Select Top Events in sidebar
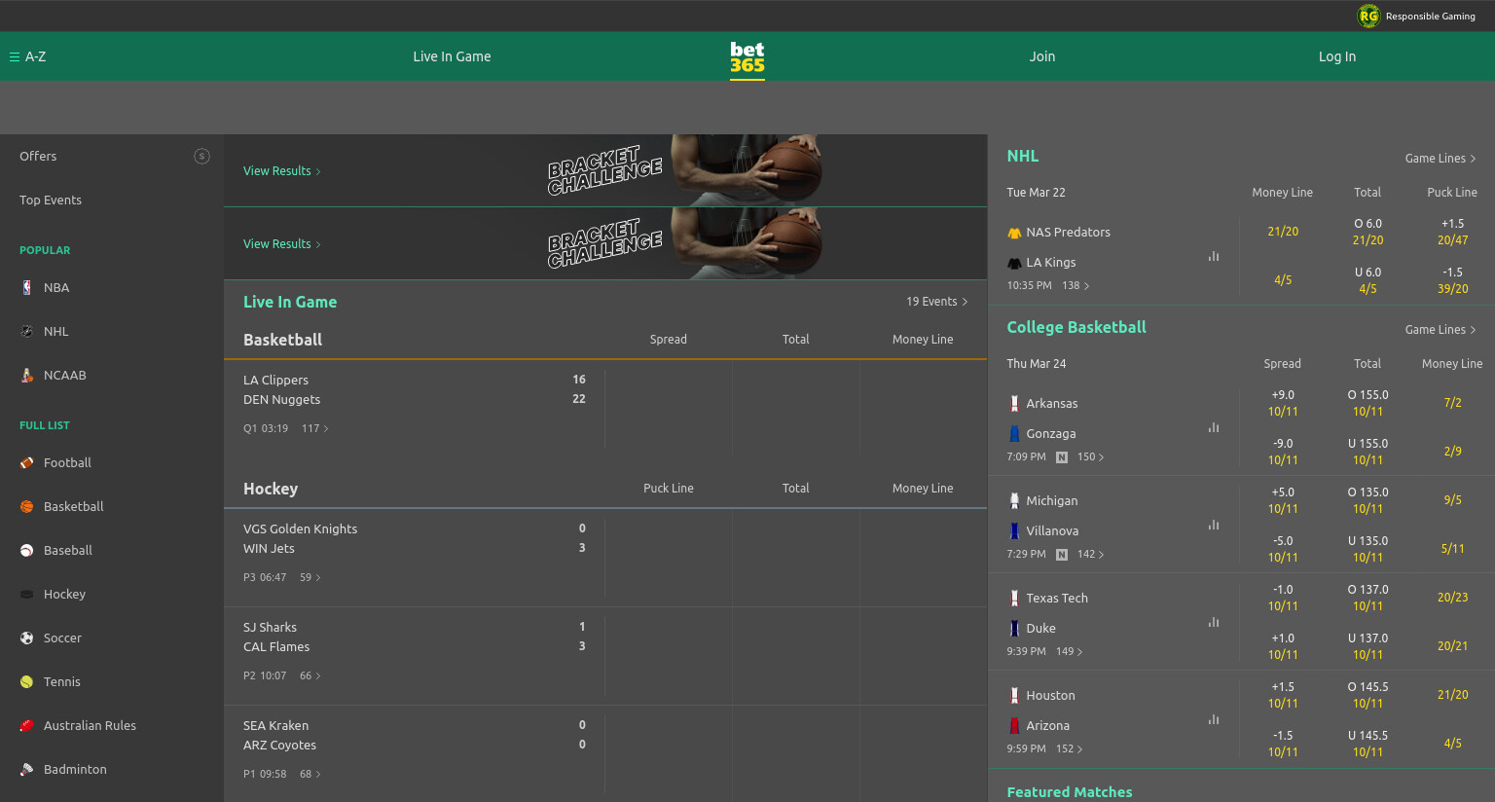The image size is (1495, 802). coord(51,200)
